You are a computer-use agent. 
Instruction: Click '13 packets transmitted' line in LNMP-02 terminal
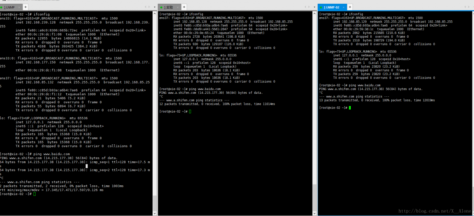tap(377, 100)
